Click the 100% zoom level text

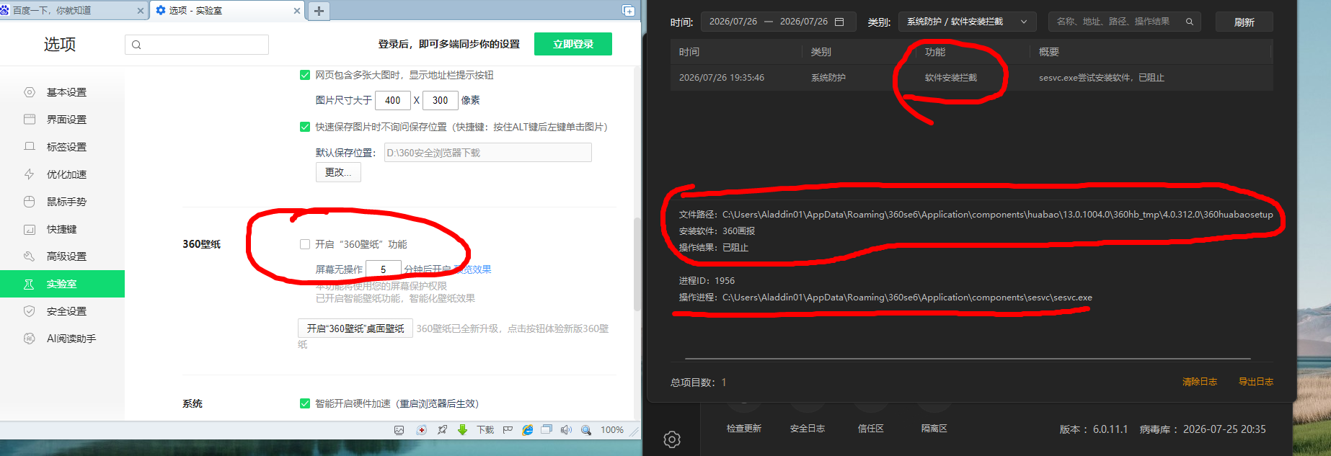(x=612, y=430)
